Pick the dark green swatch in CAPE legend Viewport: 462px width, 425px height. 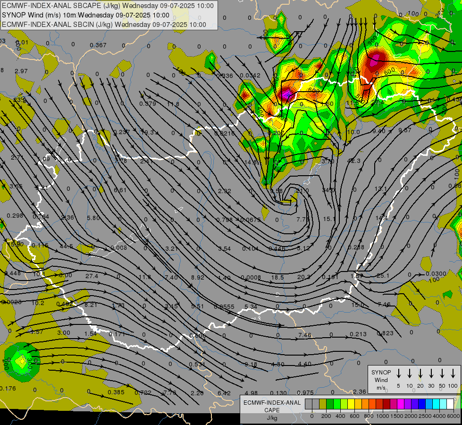point(330,404)
